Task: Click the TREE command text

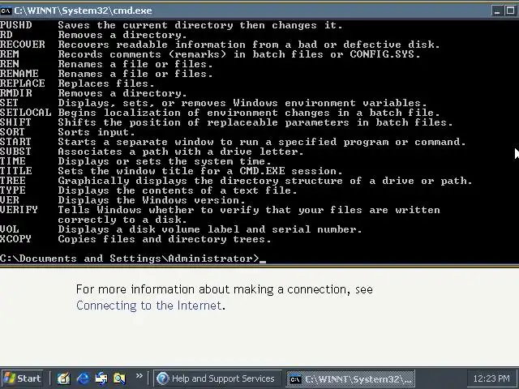Action: pyautogui.click(x=13, y=181)
